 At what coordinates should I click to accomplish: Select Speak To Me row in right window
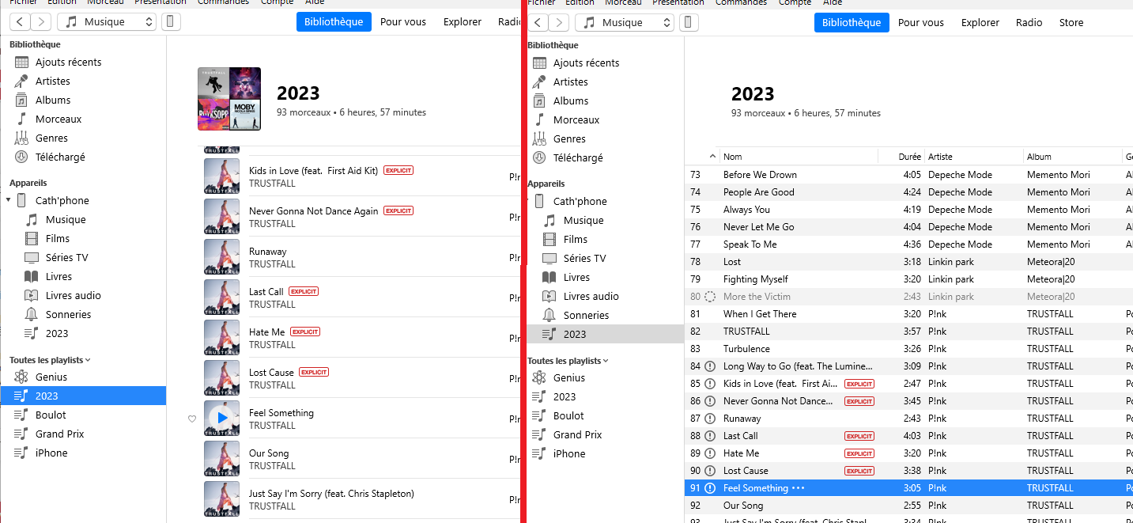(x=908, y=244)
